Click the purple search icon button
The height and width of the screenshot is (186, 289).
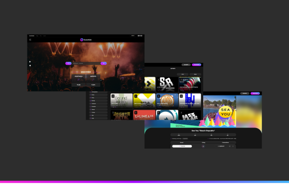click(x=68, y=63)
